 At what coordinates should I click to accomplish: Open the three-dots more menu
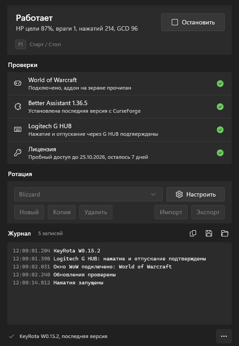coord(224,336)
